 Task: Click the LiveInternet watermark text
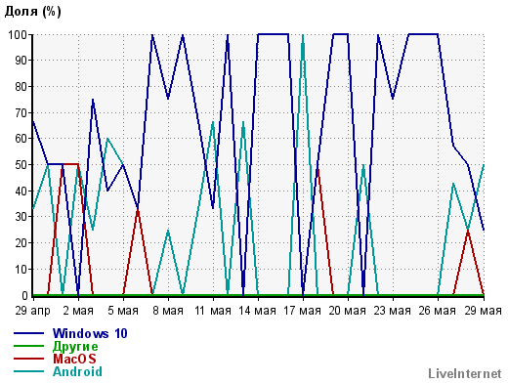click(x=465, y=373)
